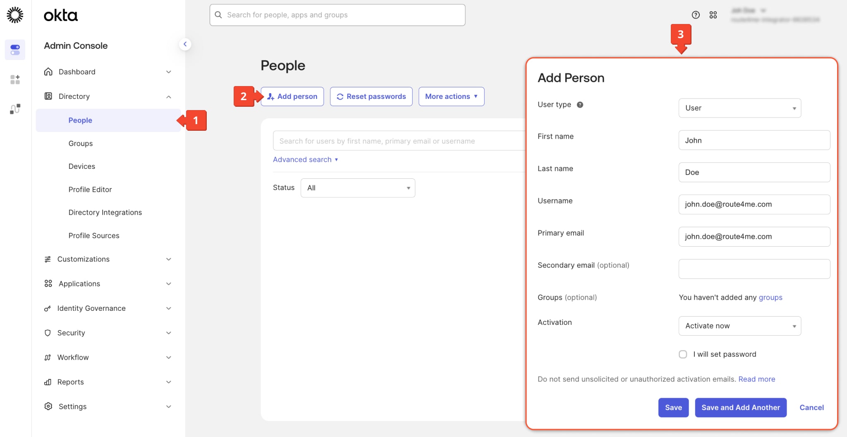Open the Activation dropdown

pyautogui.click(x=739, y=326)
